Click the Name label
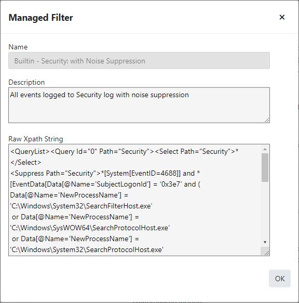 18,47
